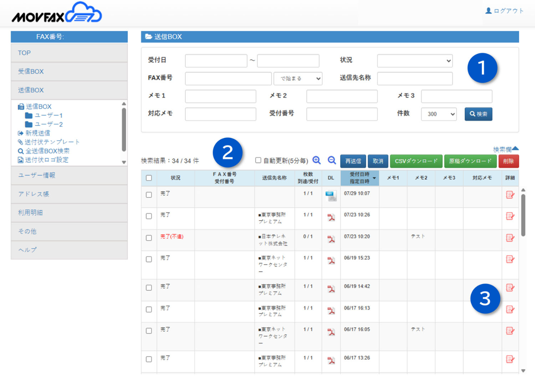Image resolution: width=535 pixels, height=376 pixels.
Task: Click the 原稿ダウンロード button
Action: point(470,161)
